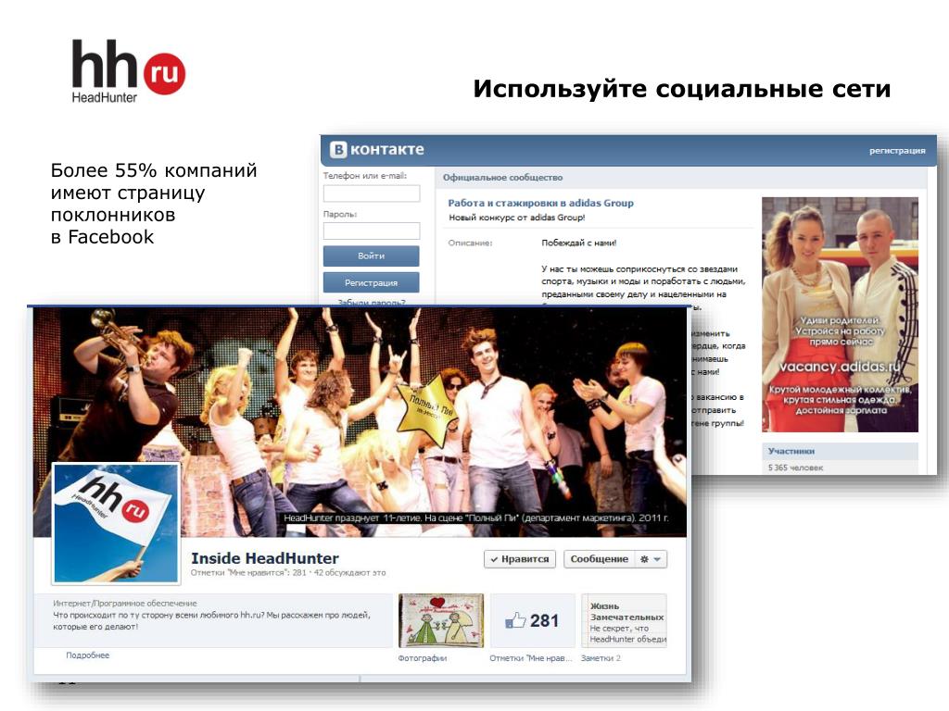Click the 5 365 человек text
Screen dimensions: 949x711
point(795,468)
